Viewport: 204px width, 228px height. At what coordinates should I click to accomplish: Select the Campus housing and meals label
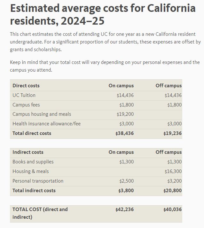(42, 114)
